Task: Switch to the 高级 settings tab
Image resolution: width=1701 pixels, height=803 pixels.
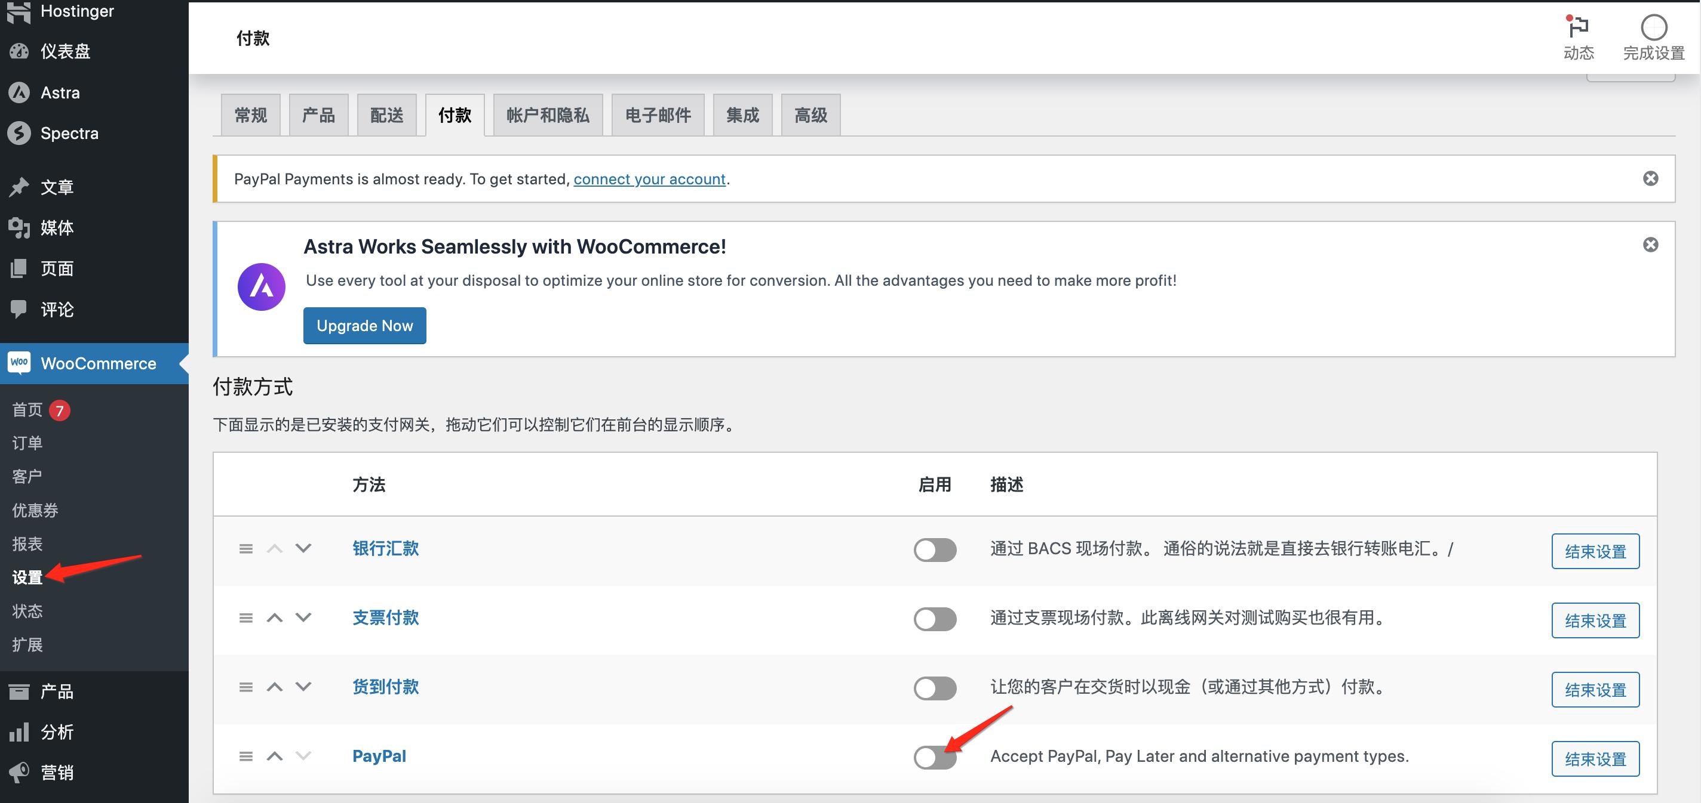Action: click(810, 114)
